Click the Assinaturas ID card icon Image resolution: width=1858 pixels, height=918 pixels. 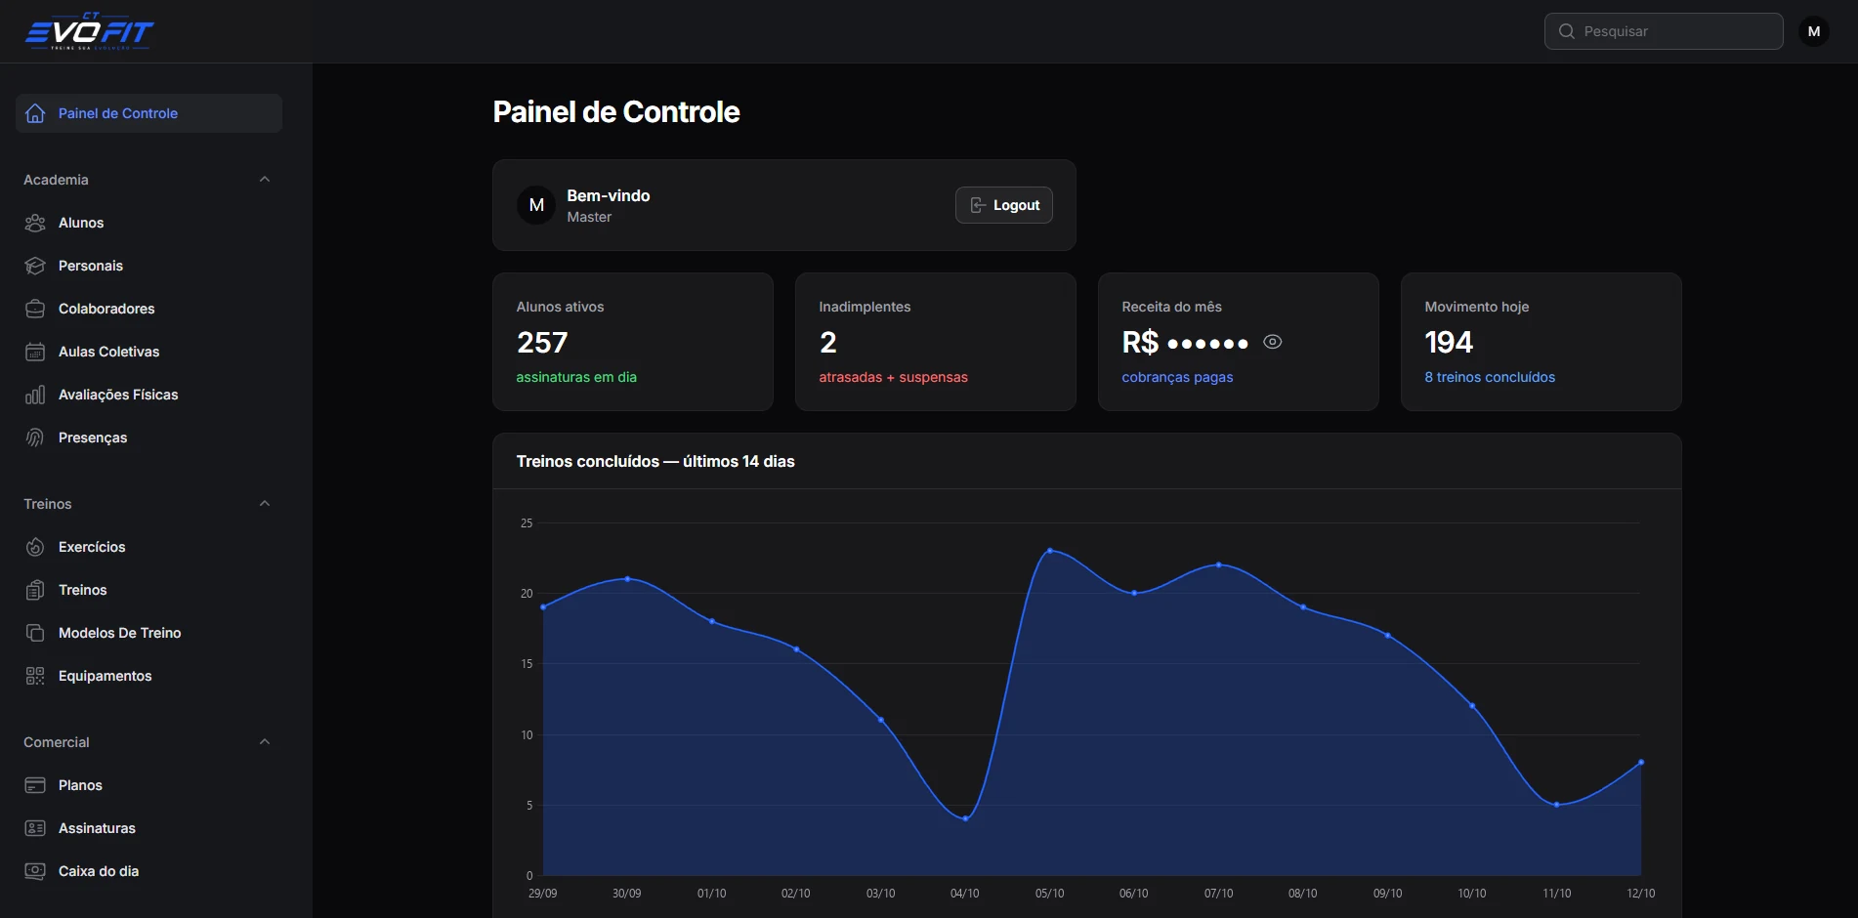click(35, 828)
